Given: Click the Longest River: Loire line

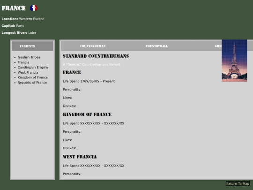Looking at the screenshot, I should tap(19, 33).
